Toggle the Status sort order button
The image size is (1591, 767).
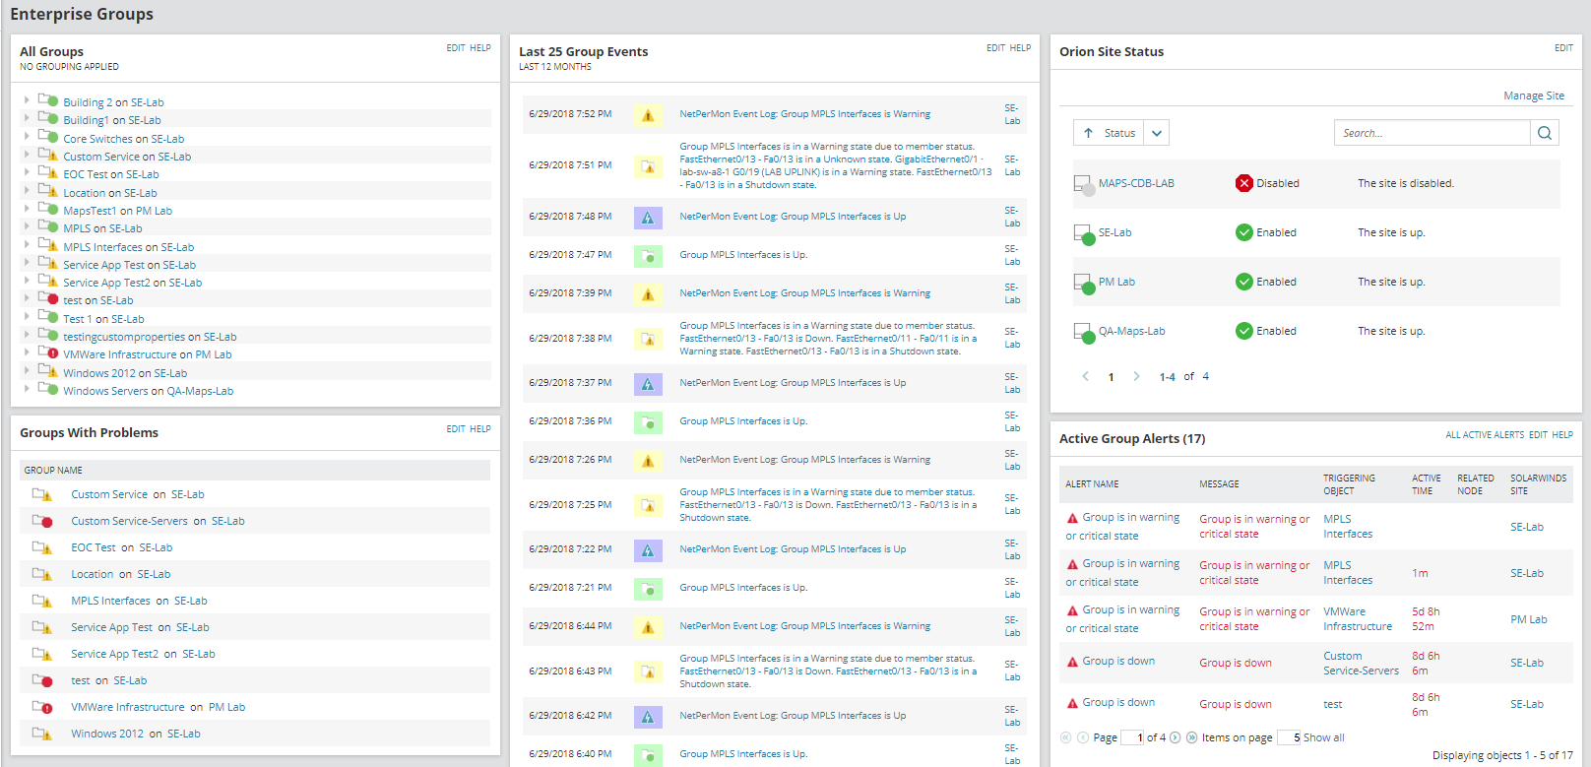pyautogui.click(x=1110, y=133)
